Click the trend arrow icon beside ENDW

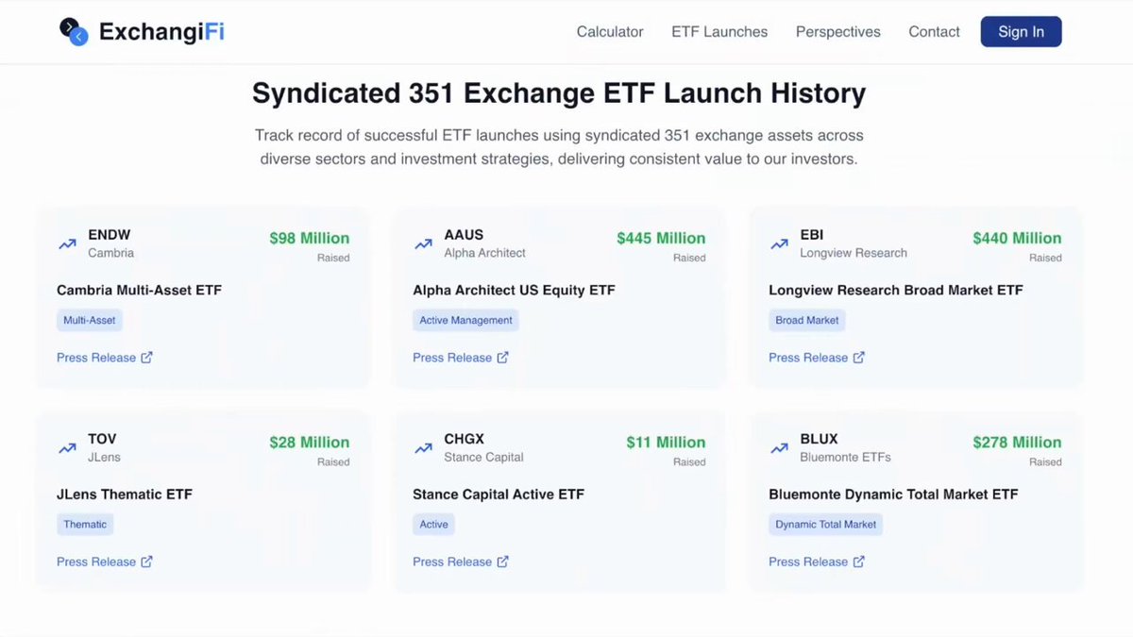[x=67, y=243]
